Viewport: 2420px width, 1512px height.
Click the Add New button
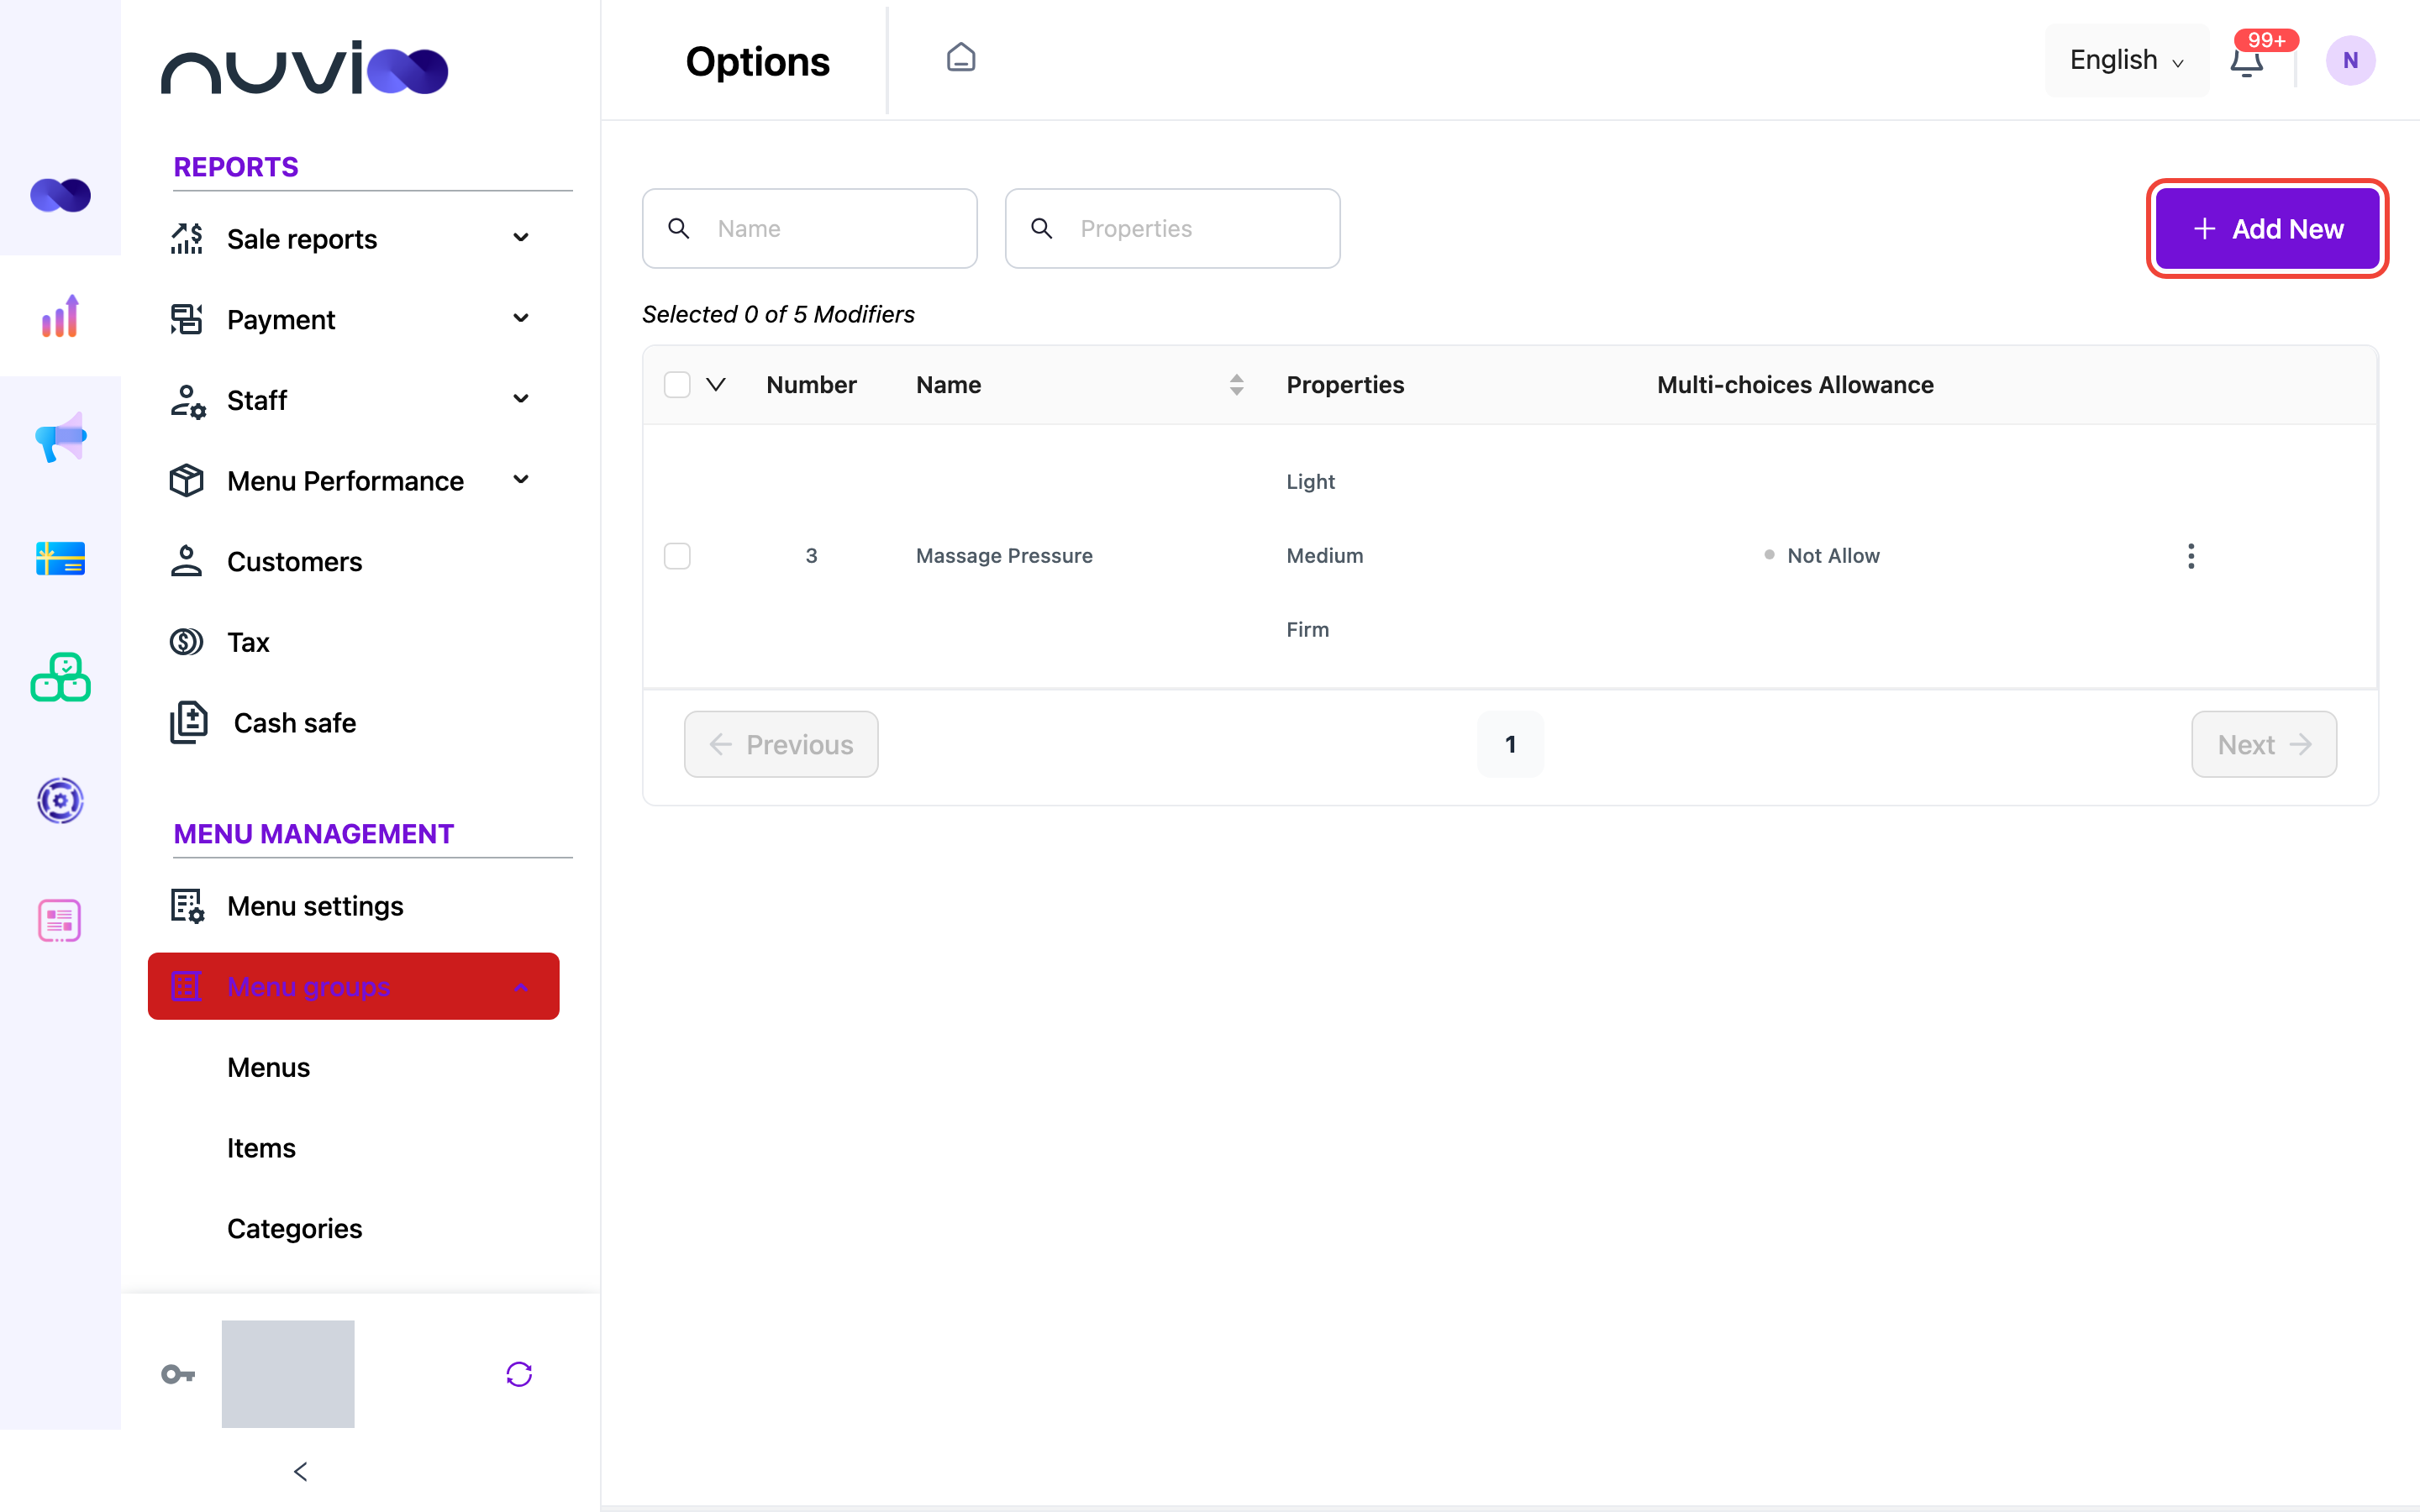click(x=2267, y=229)
